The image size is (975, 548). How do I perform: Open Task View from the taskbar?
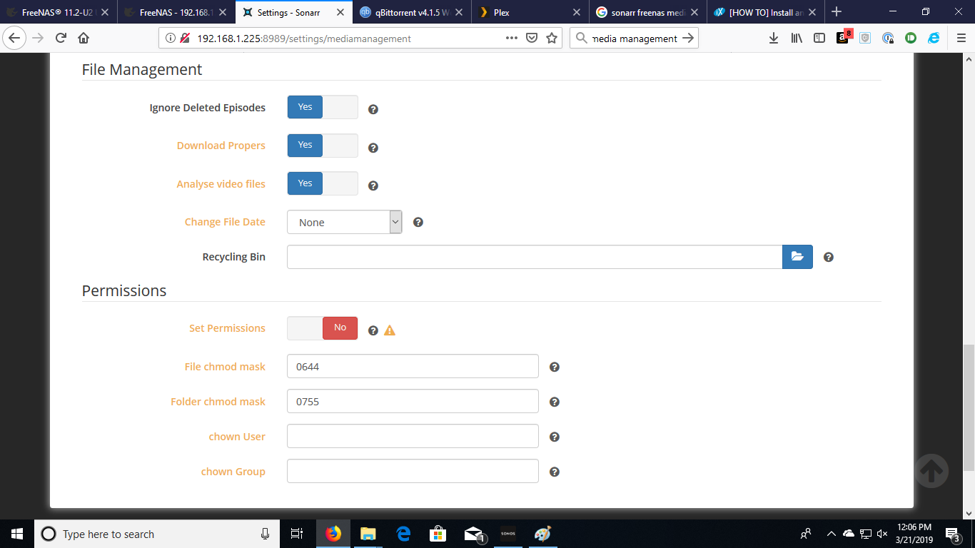tap(298, 534)
